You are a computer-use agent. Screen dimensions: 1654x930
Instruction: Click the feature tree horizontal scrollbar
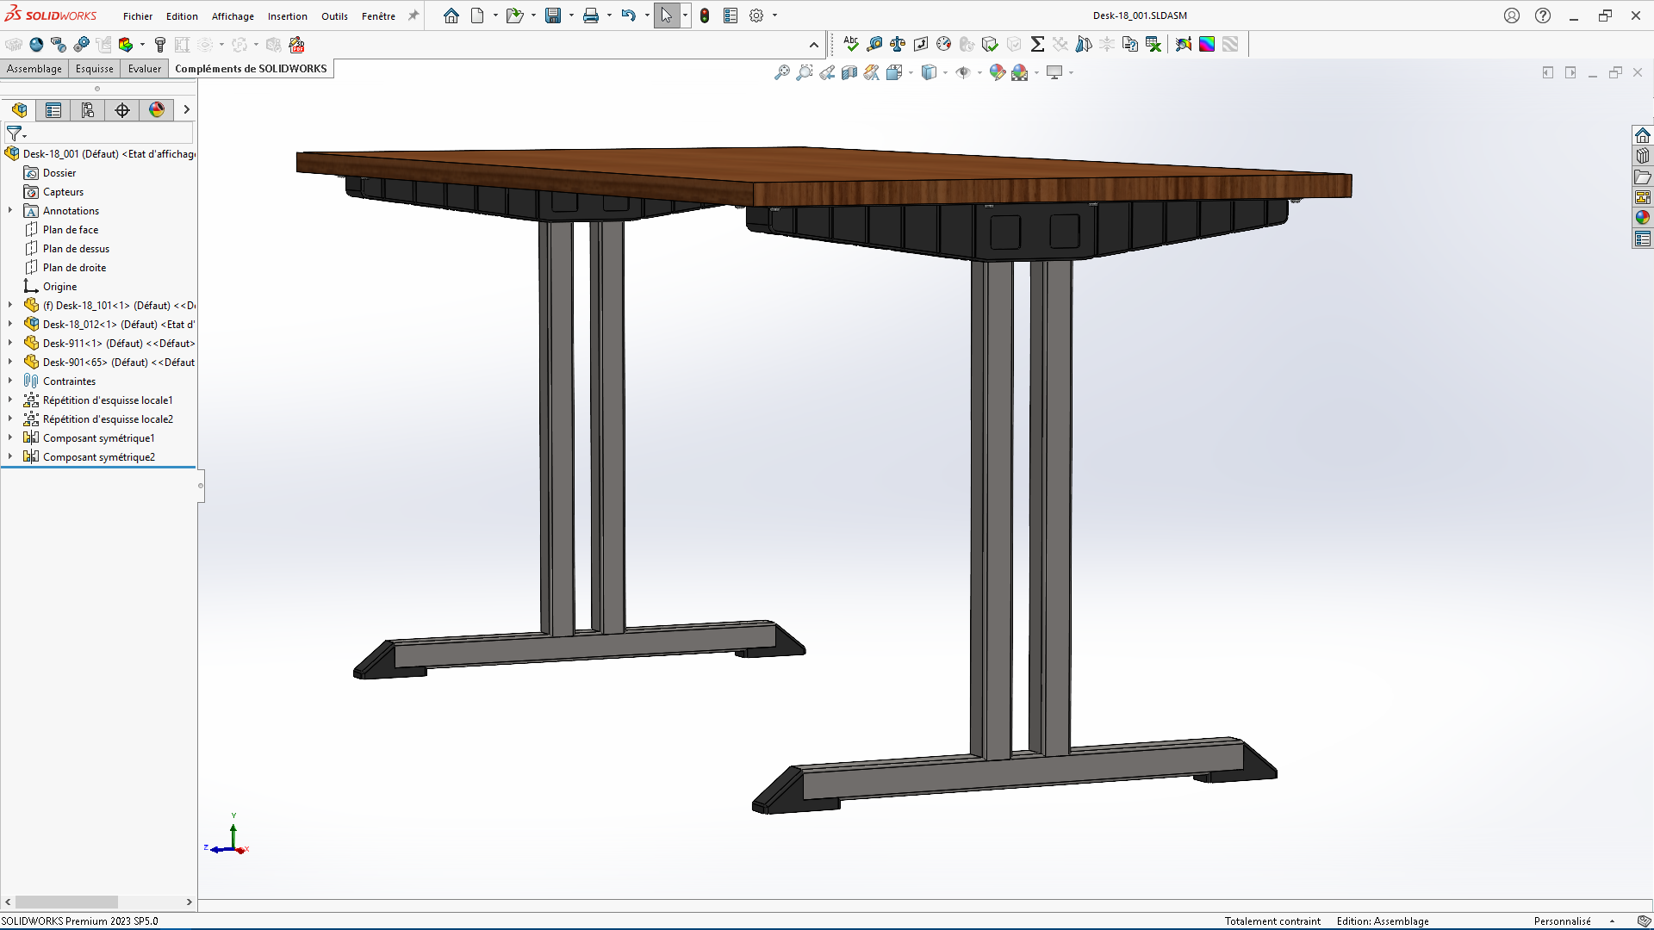pos(66,902)
